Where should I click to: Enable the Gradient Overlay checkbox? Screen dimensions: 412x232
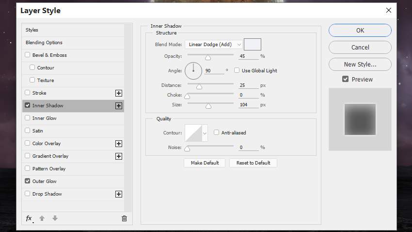click(x=27, y=156)
